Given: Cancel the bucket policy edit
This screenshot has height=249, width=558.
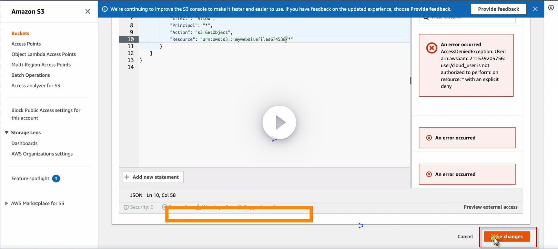Looking at the screenshot, I should coord(465,236).
